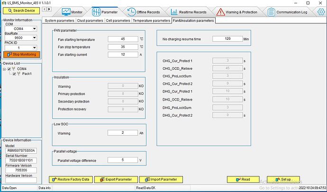This screenshot has width=327, height=192.
Task: Click the Fan stop temperature field
Action: click(123, 47)
